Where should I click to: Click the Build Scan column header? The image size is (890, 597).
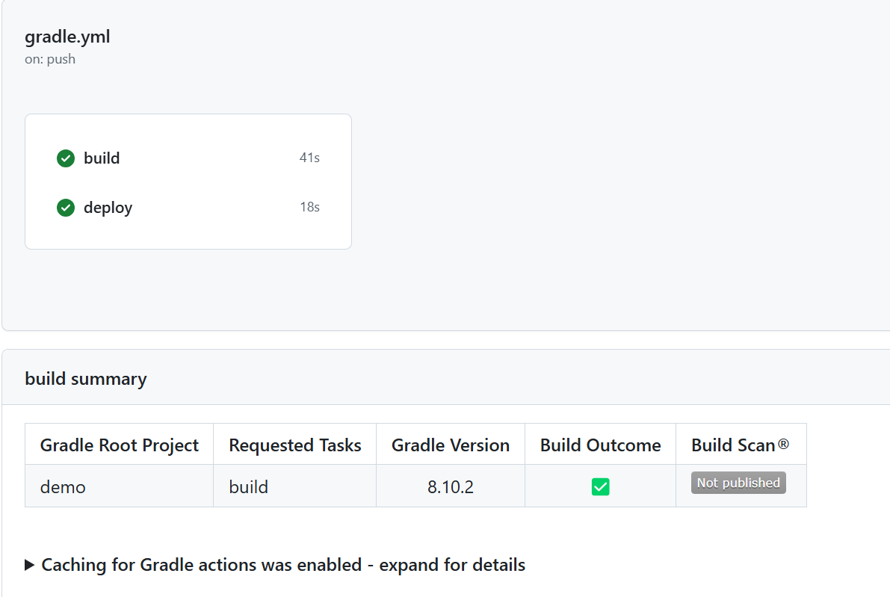(x=740, y=445)
